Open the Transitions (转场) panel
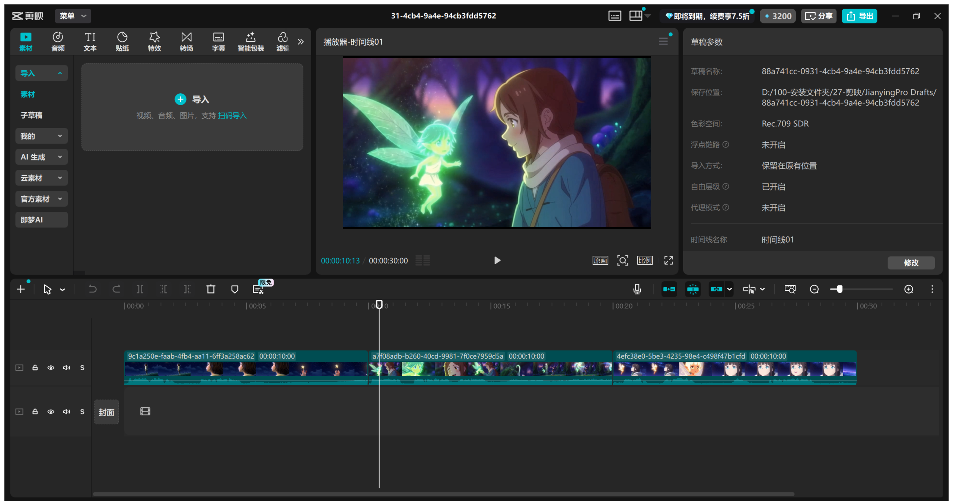Viewport: 953px width, 501px height. click(x=186, y=41)
